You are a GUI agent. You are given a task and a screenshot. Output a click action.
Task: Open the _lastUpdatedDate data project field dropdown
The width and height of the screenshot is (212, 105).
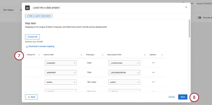tap(124, 72)
